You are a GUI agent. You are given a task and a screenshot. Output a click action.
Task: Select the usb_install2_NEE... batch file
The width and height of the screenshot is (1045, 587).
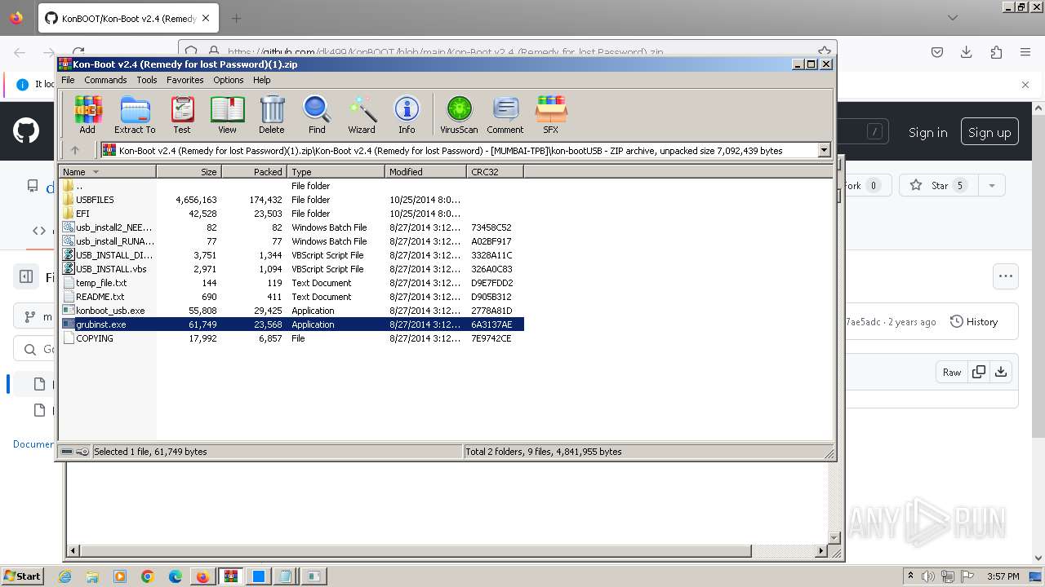(291, 227)
